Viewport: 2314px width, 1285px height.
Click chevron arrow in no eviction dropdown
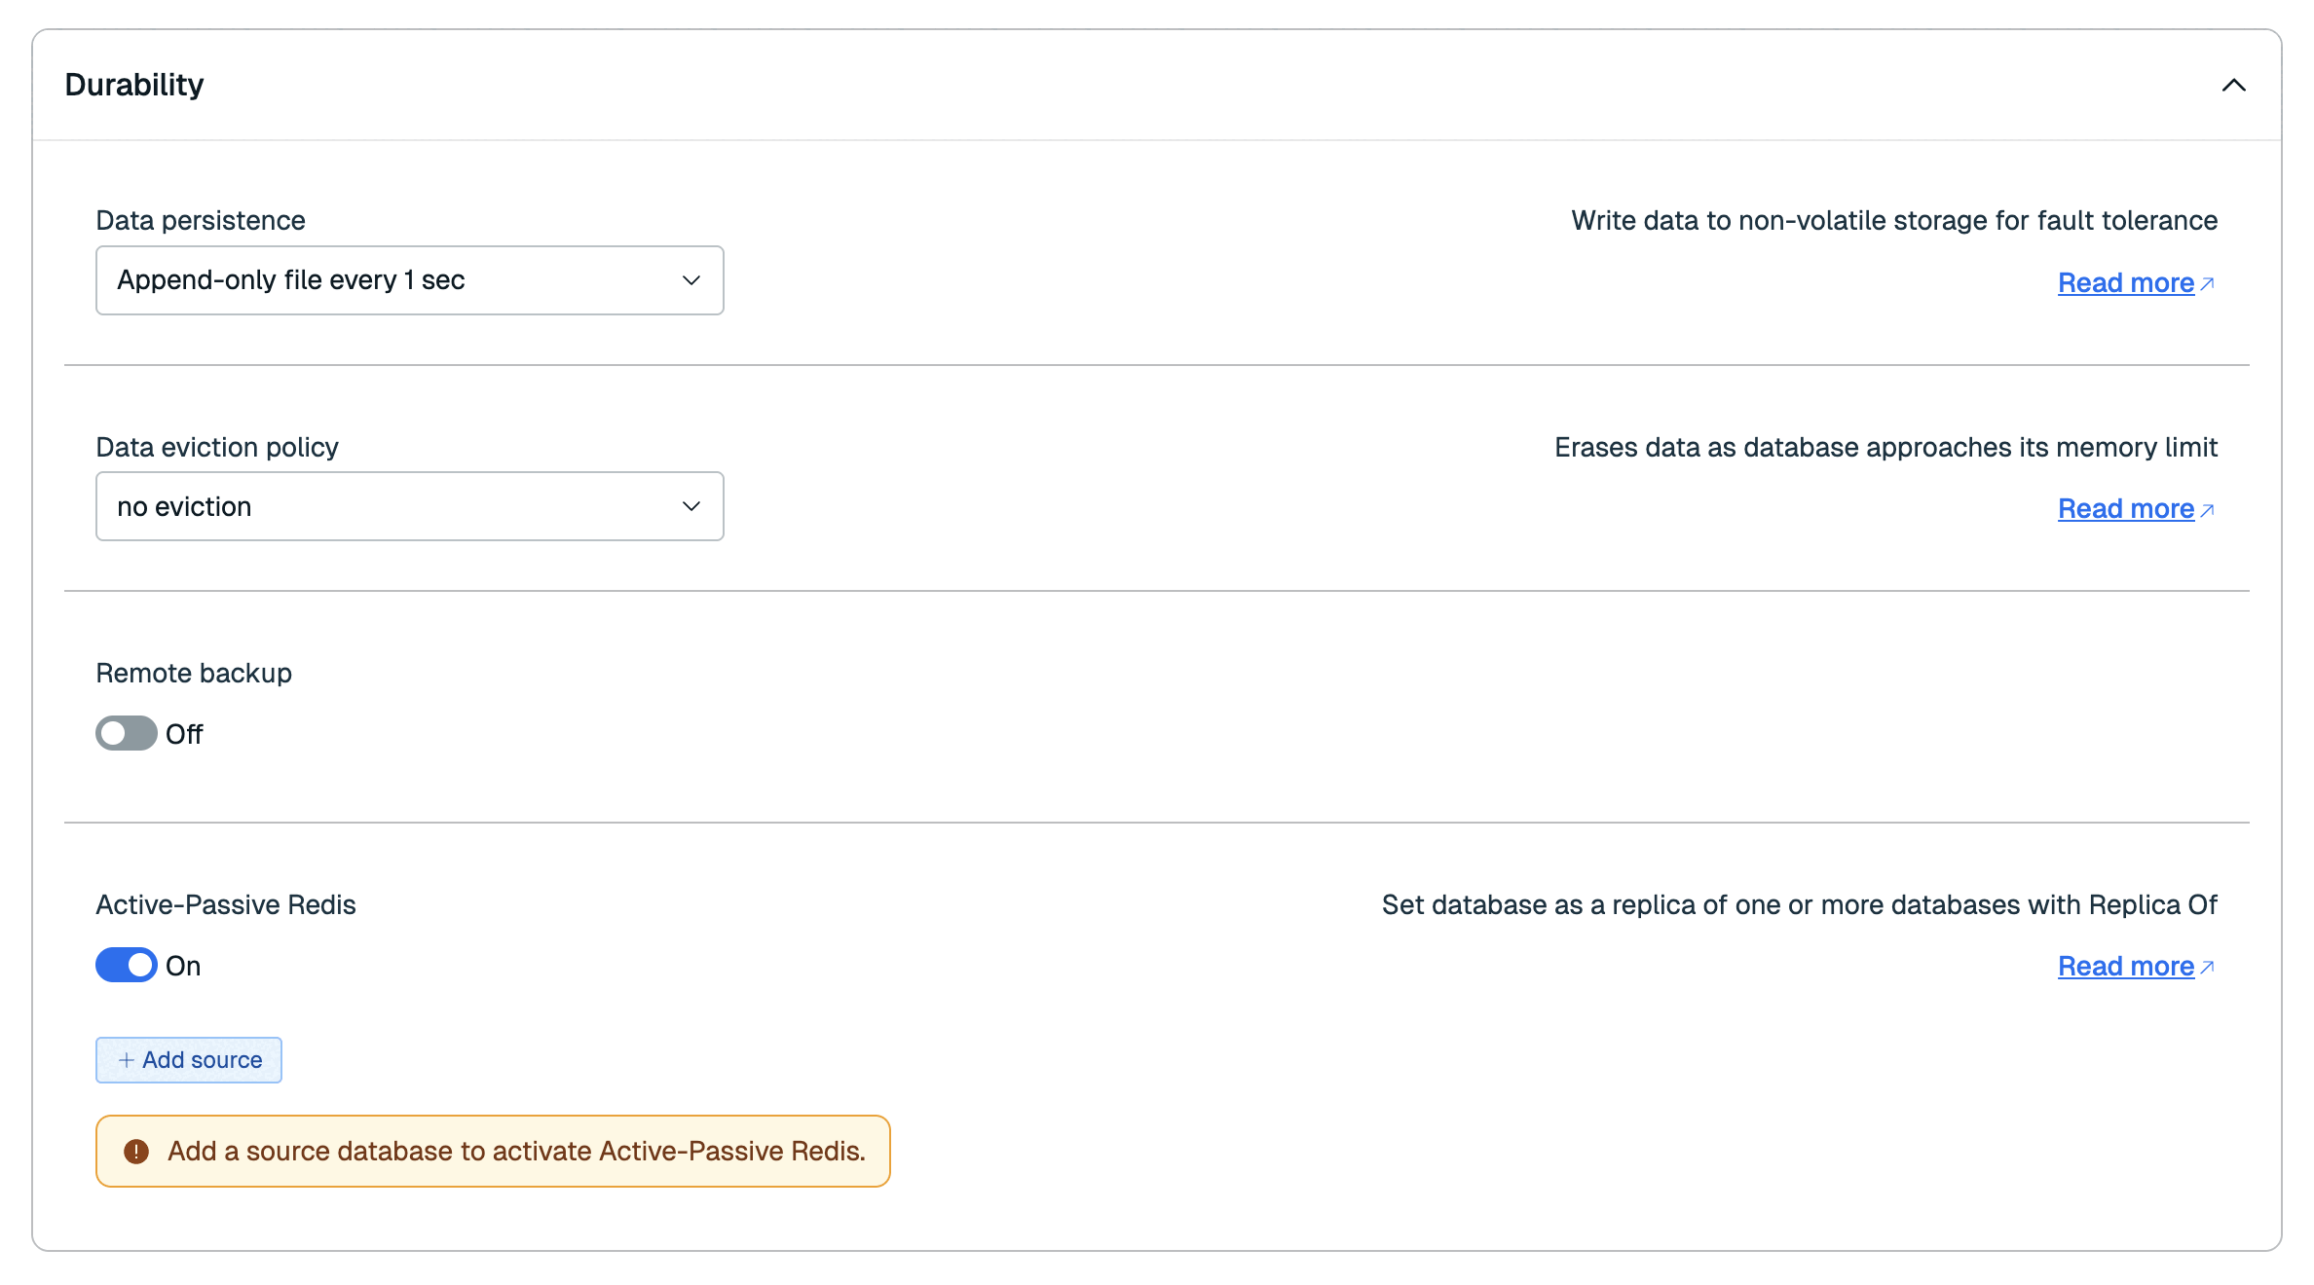(x=691, y=506)
